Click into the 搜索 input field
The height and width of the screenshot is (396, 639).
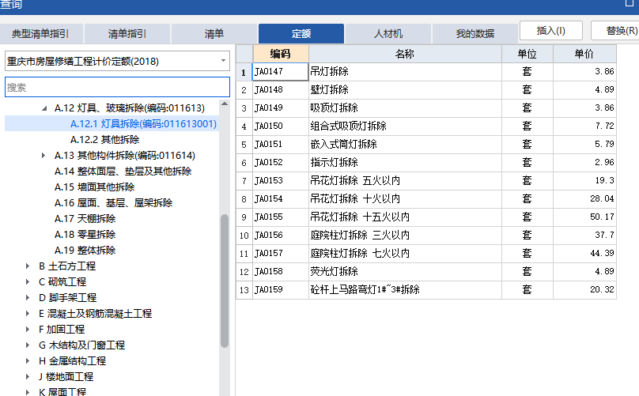[117, 87]
